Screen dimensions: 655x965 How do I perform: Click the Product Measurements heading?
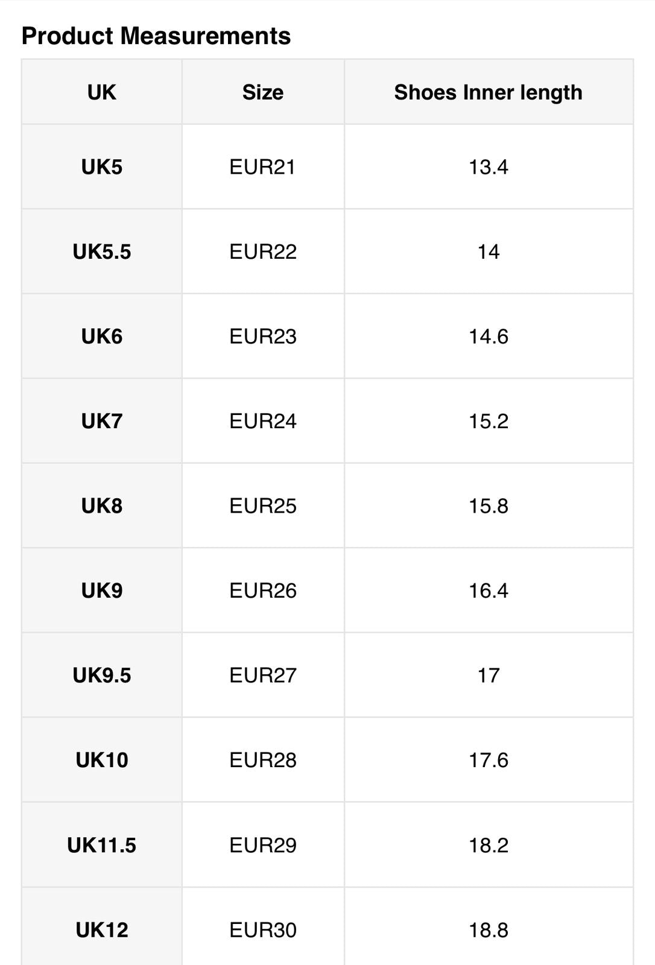coord(156,36)
